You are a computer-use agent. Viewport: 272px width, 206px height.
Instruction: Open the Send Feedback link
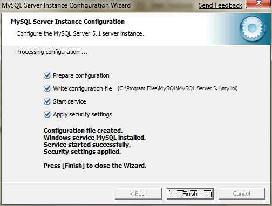click(220, 5)
